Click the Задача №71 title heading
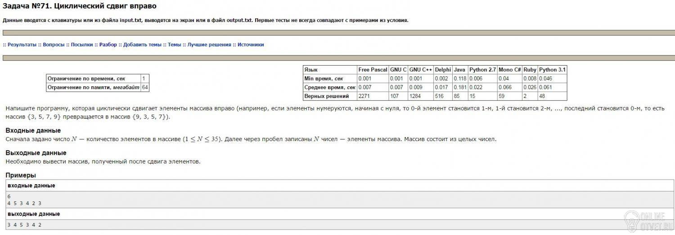675x235 pixels. [x=80, y=6]
